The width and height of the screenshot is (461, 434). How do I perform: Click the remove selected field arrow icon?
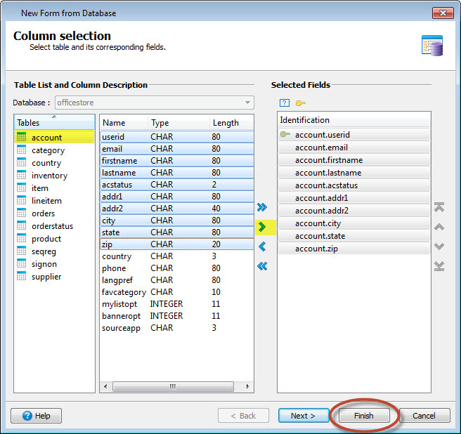[x=262, y=246]
